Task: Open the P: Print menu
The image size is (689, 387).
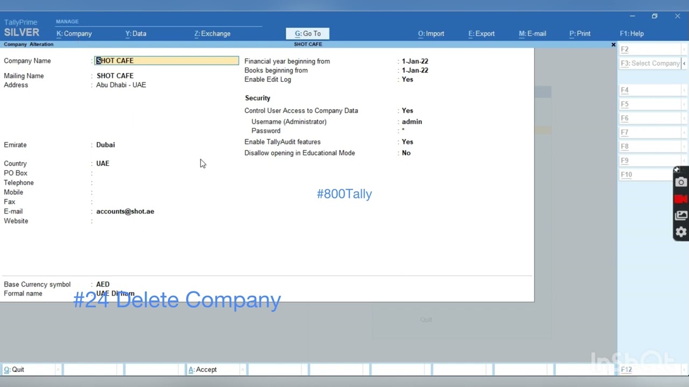Action: 580,33
